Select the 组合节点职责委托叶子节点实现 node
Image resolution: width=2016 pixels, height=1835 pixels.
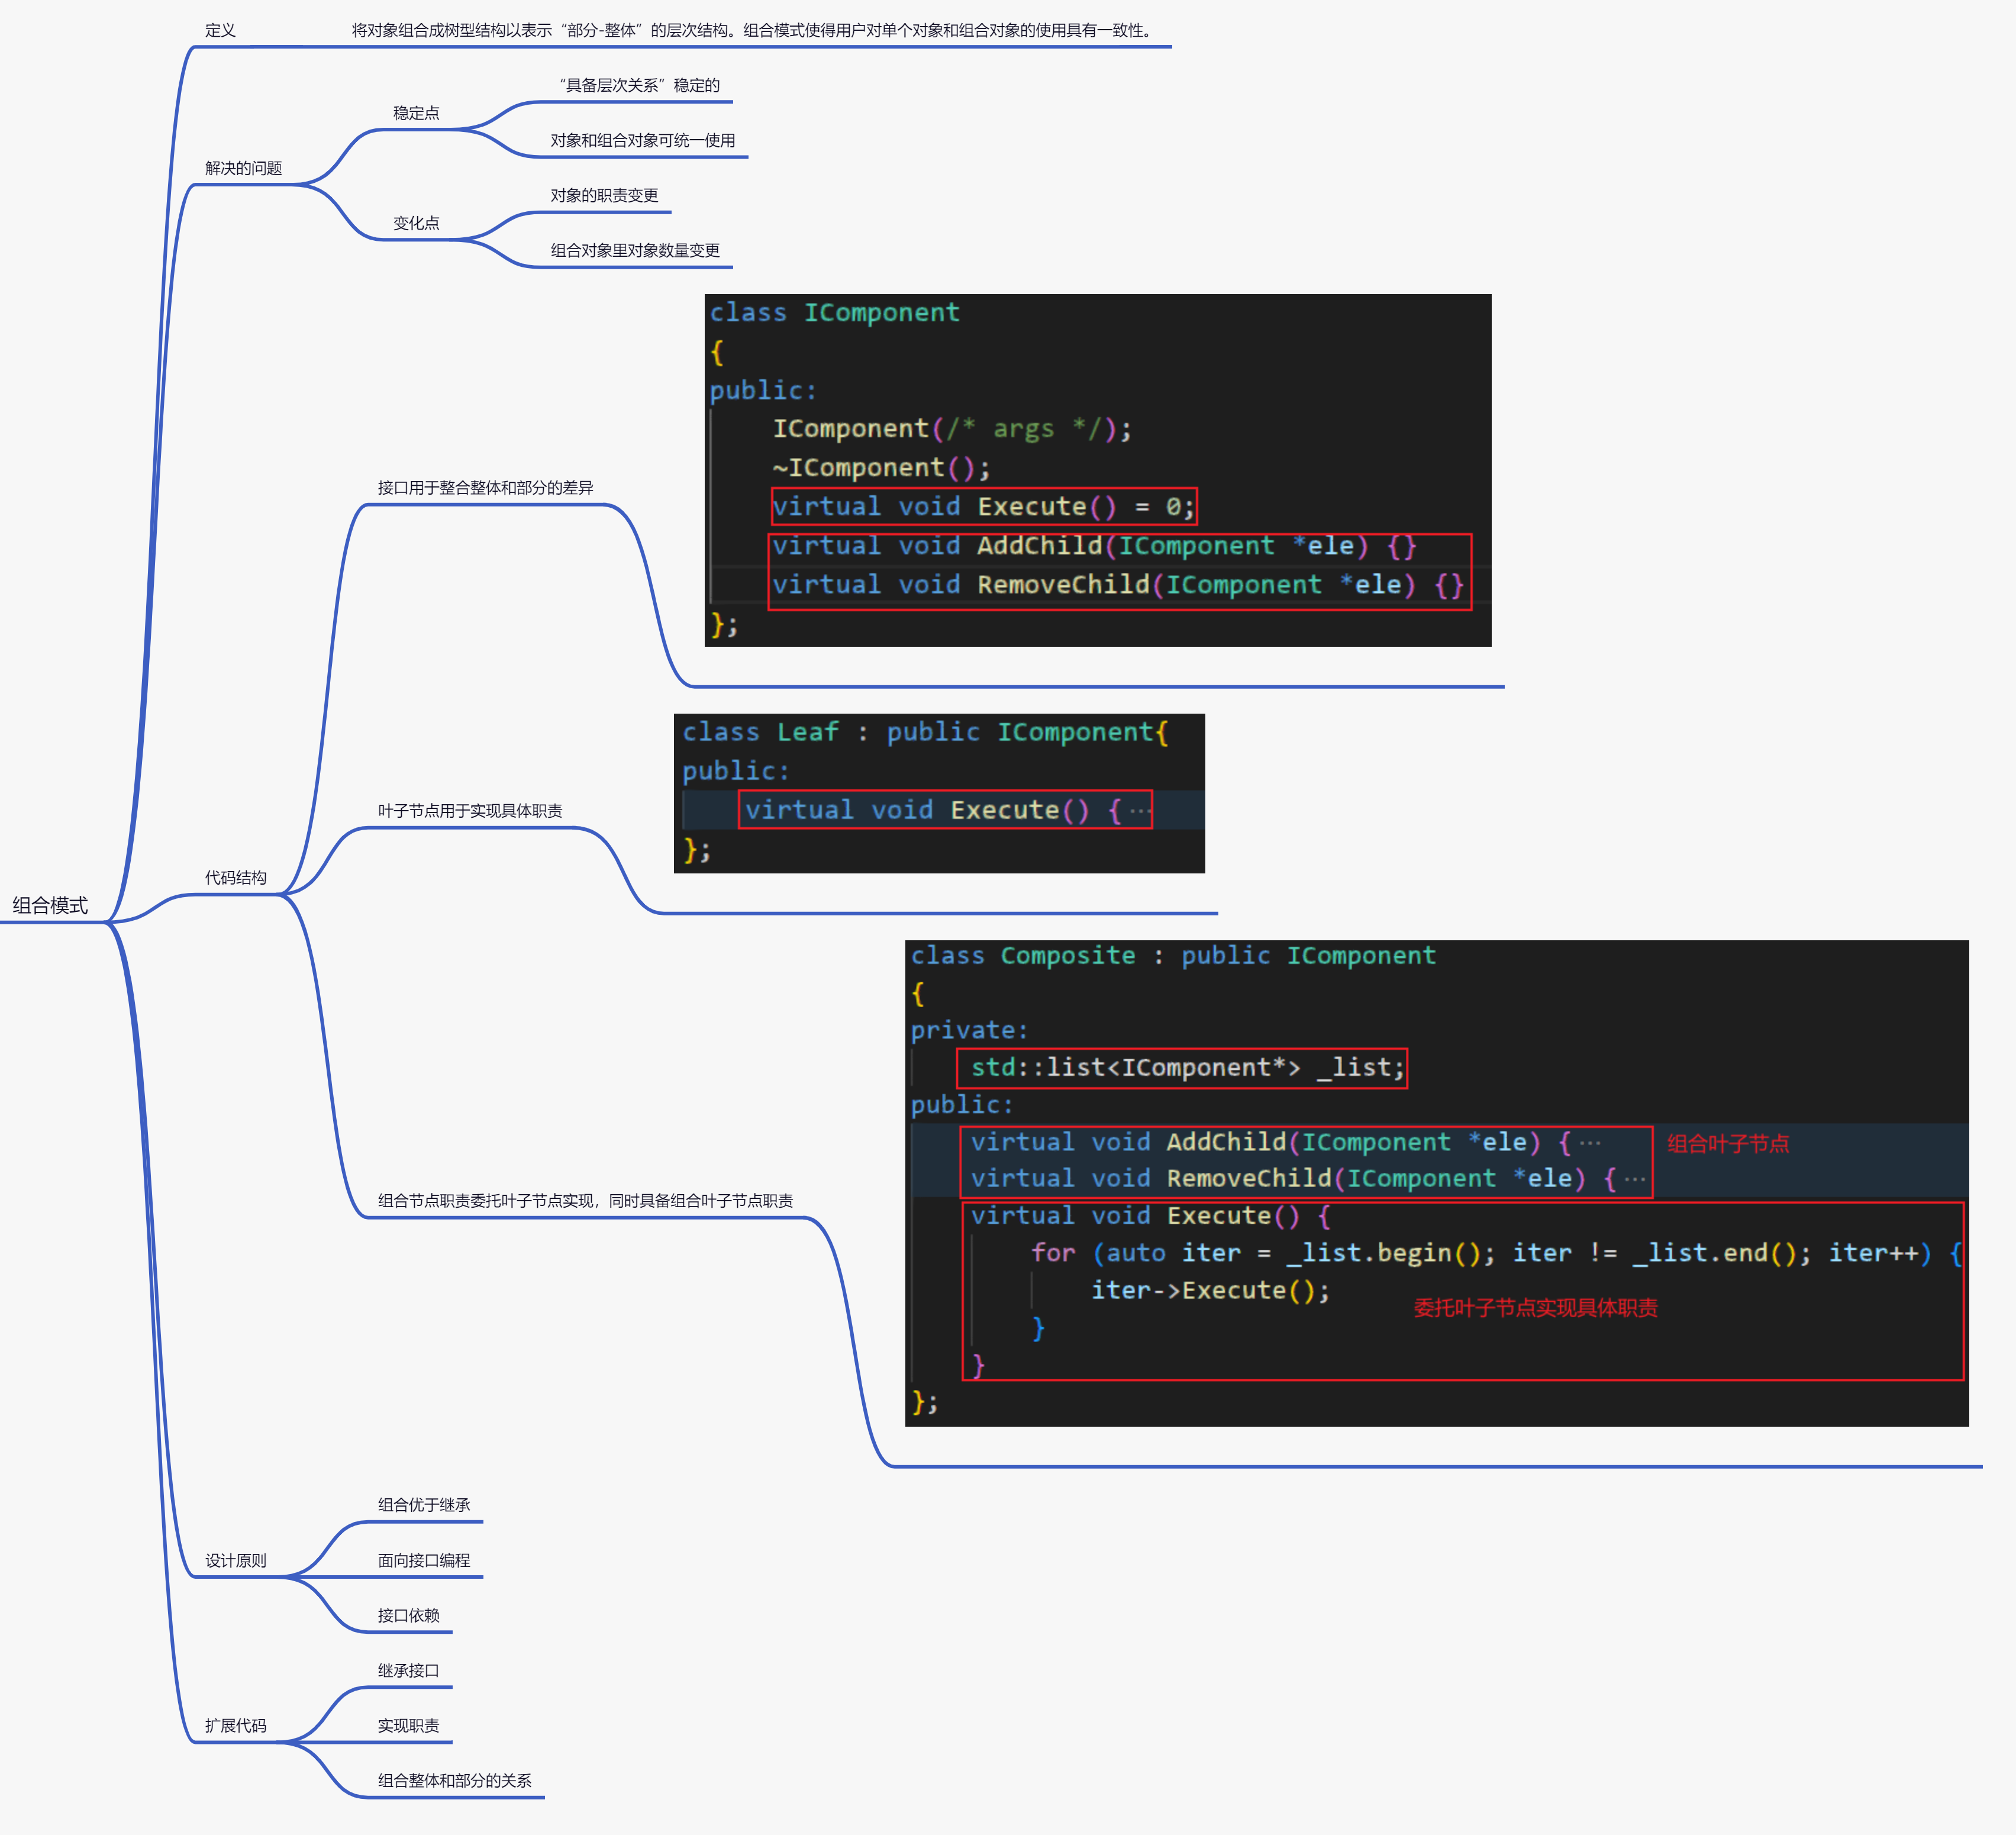coord(585,1200)
